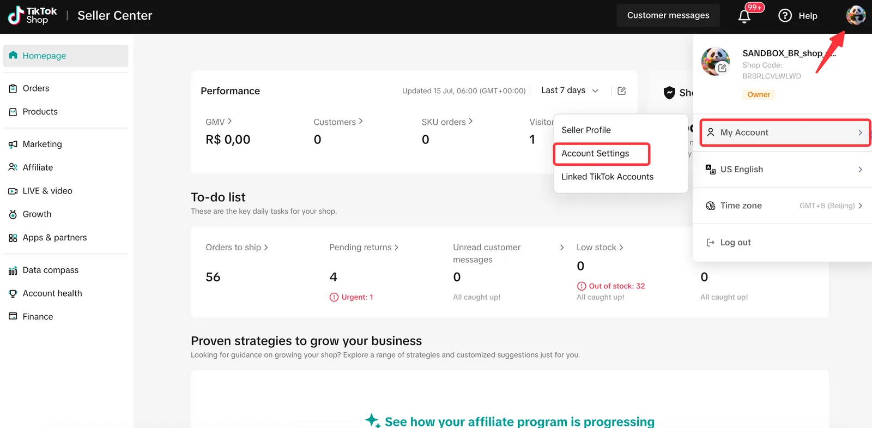Click the Homepage house icon
872x428 pixels.
(13, 55)
